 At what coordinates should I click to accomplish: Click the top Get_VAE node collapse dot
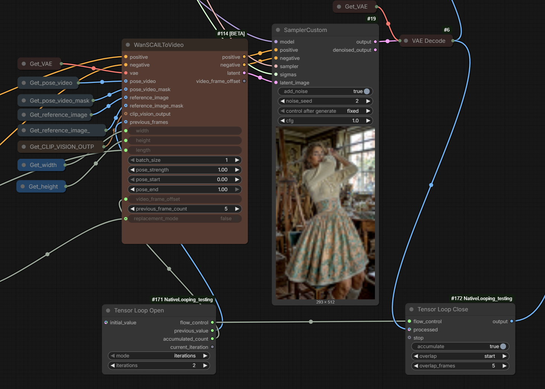(x=339, y=7)
